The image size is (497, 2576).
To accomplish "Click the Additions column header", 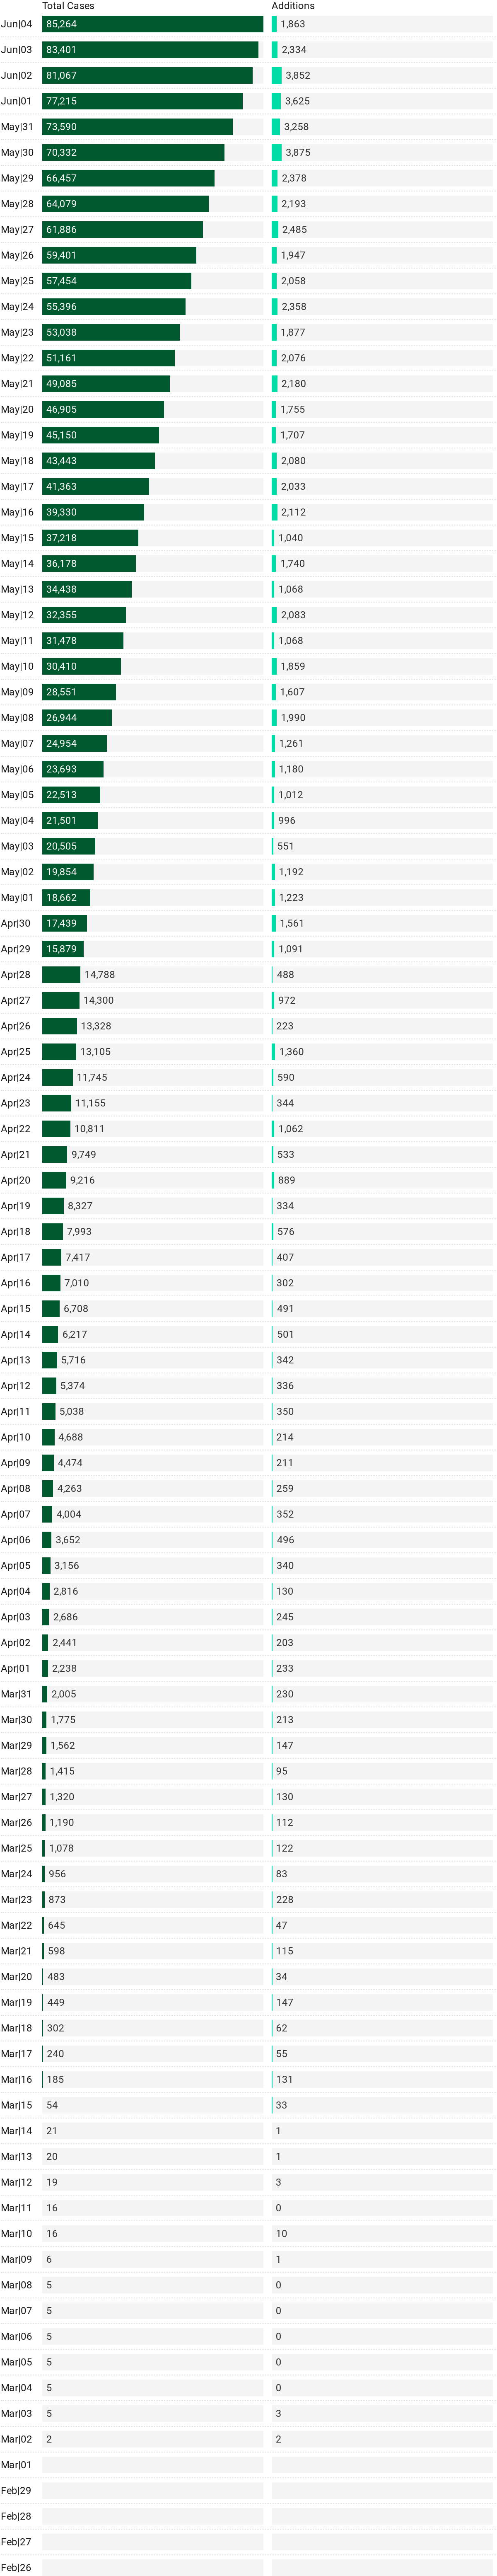I will (293, 6).
